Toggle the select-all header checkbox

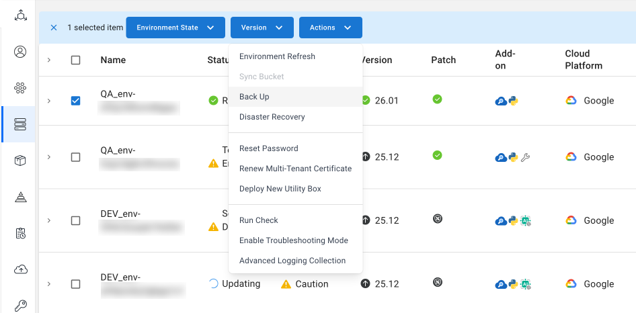(x=75, y=60)
